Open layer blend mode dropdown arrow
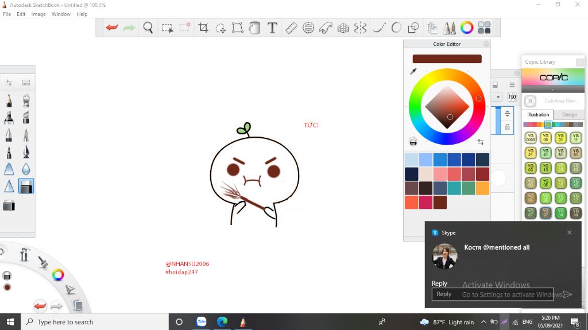The height and width of the screenshot is (330, 588). point(498,97)
